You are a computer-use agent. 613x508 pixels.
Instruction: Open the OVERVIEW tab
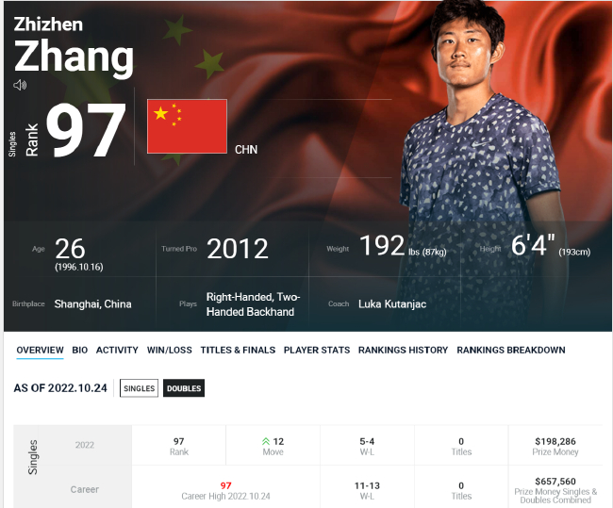pos(40,350)
